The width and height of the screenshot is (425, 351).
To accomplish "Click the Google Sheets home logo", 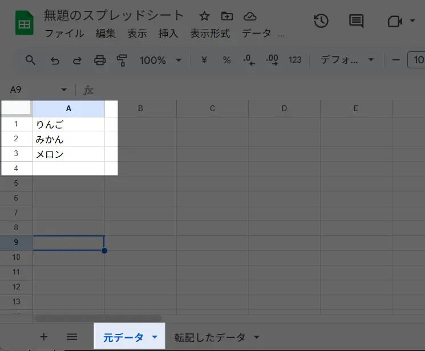I will point(24,23).
